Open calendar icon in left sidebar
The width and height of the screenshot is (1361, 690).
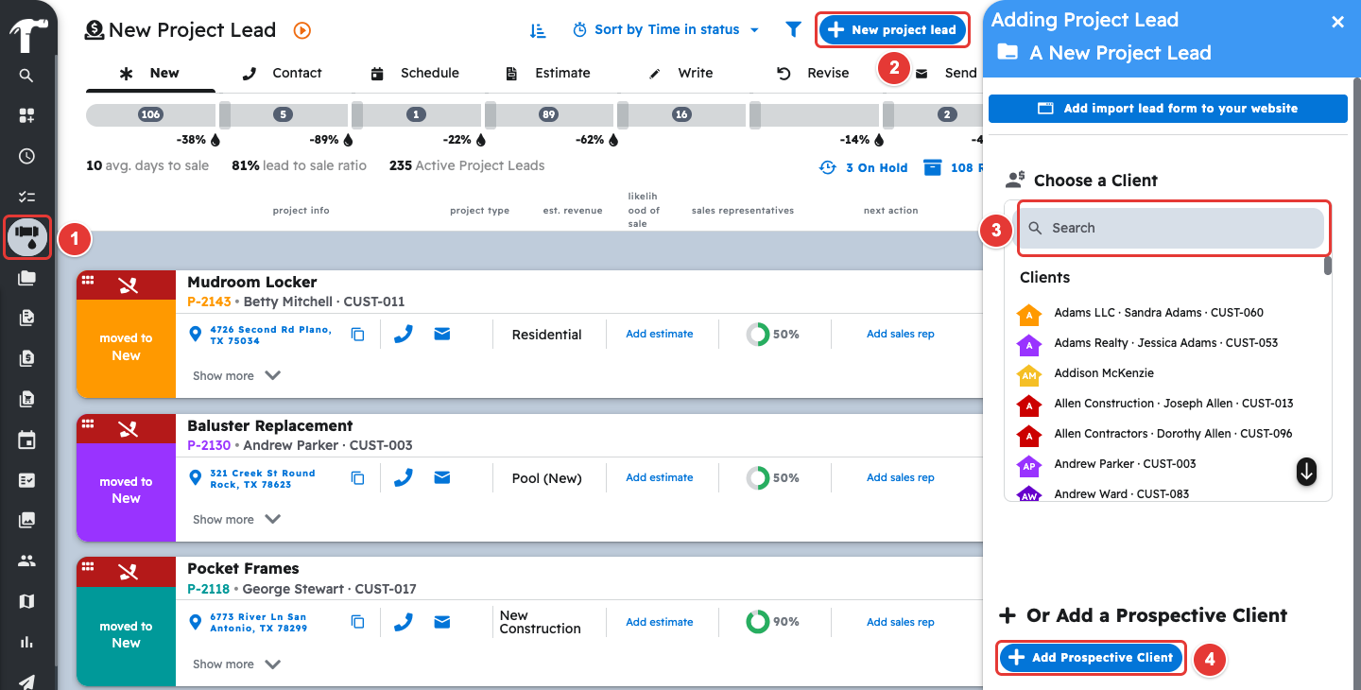pyautogui.click(x=26, y=440)
